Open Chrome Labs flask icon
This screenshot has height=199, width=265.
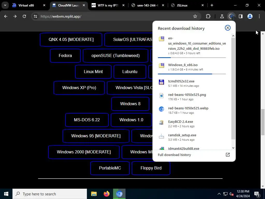coord(222,16)
